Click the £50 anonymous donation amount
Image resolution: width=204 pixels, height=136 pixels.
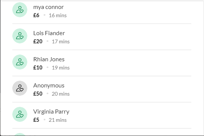(x=38, y=94)
